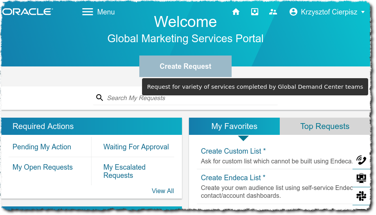This screenshot has width=376, height=215.
Task: Open the hamburger Menu
Action: coord(98,12)
